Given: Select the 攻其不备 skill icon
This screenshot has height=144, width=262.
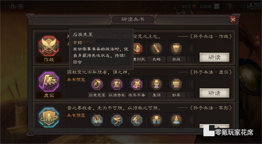Looking at the screenshot, I should pos(137,84).
